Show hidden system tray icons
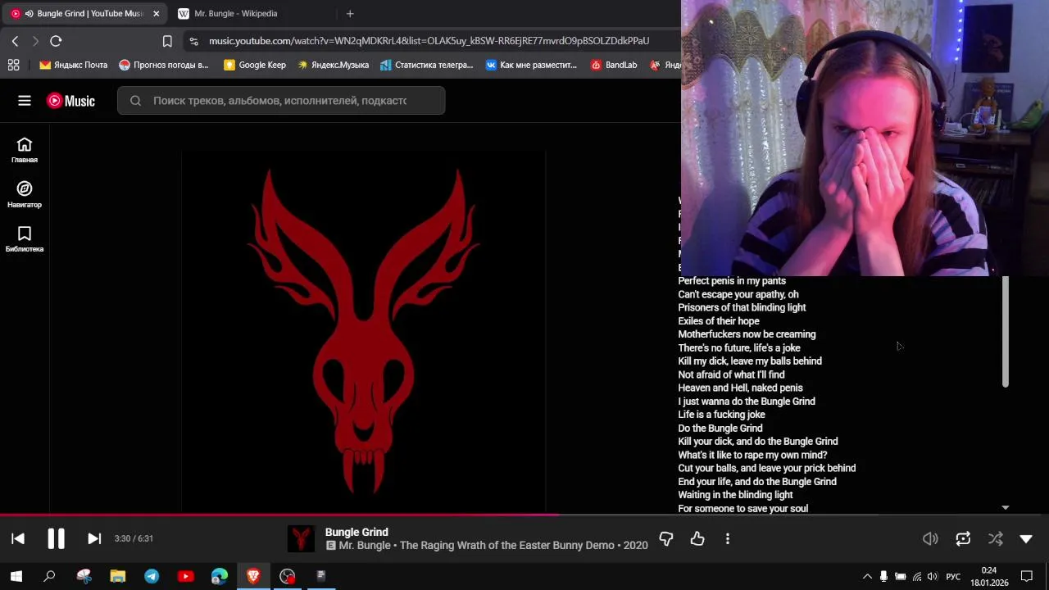This screenshot has width=1049, height=590. click(867, 576)
